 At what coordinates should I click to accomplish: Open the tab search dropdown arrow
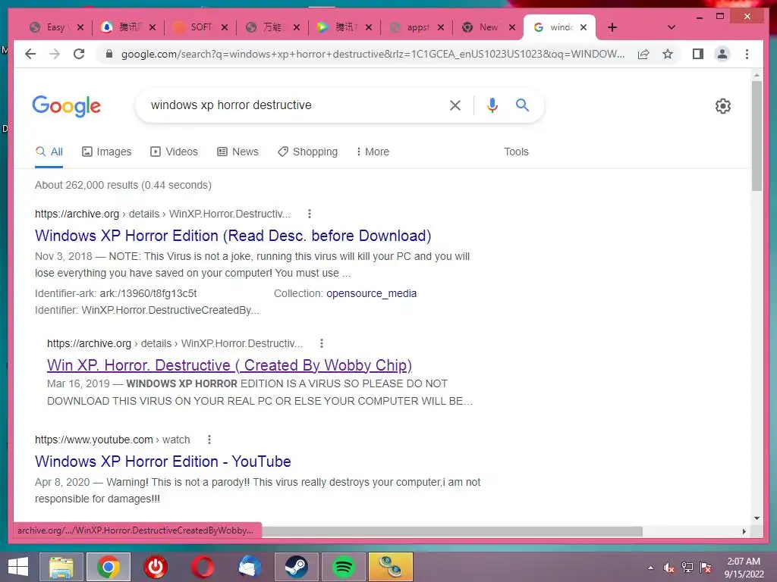(x=672, y=27)
